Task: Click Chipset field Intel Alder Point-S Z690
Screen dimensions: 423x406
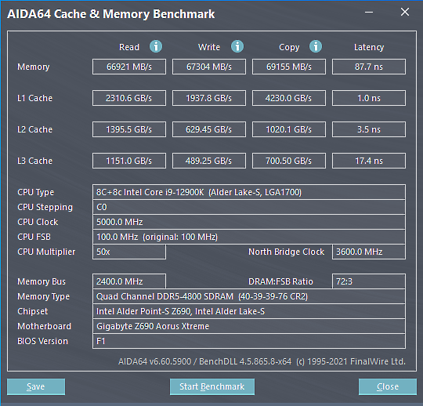Action: [x=249, y=311]
